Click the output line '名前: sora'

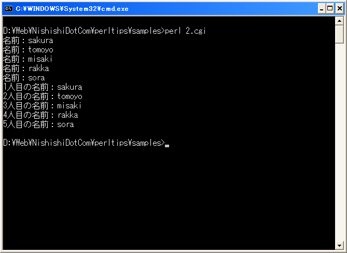pos(24,78)
